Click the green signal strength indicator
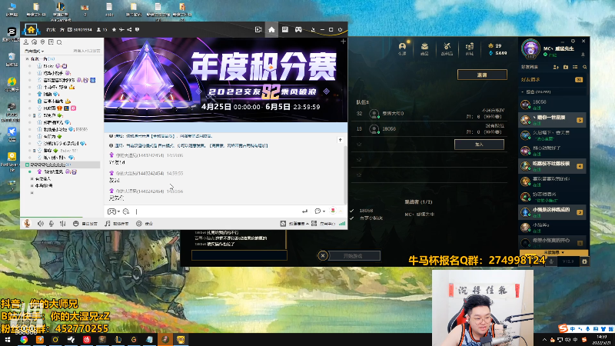615x346 pixels. [342, 224]
